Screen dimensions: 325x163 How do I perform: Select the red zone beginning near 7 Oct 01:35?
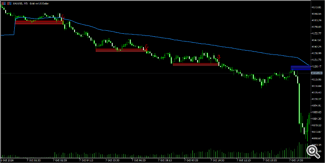[x=39, y=22]
